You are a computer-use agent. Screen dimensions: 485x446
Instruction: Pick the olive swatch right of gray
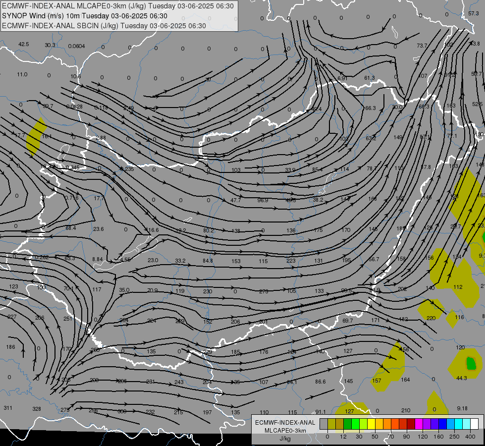coord(331,424)
